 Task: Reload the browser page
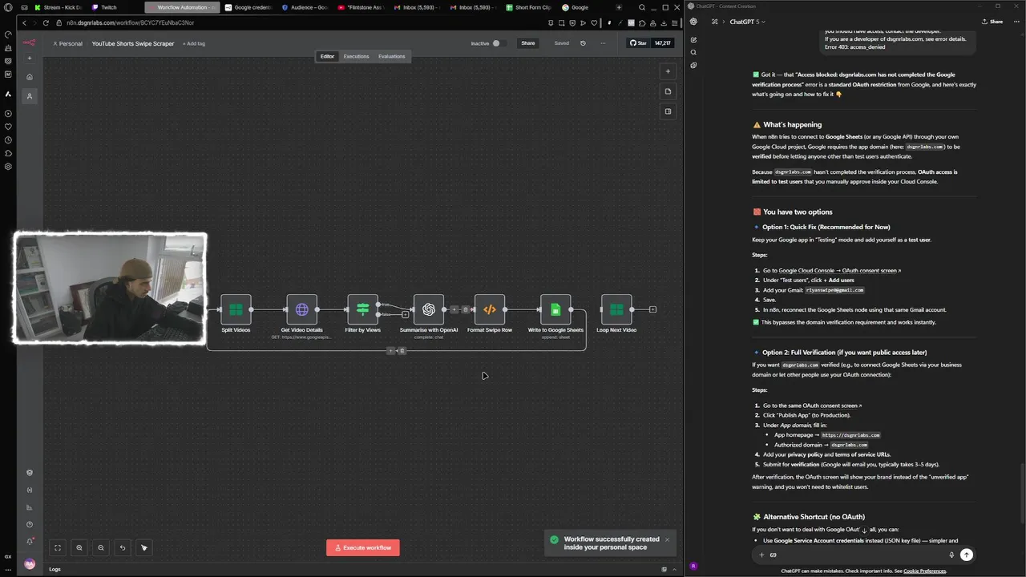pyautogui.click(x=46, y=22)
